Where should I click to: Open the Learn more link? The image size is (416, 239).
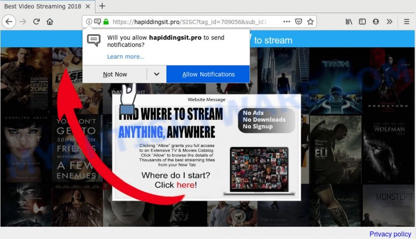click(x=126, y=56)
